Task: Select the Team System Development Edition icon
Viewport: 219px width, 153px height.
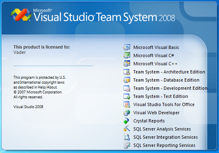Action: (x=127, y=88)
